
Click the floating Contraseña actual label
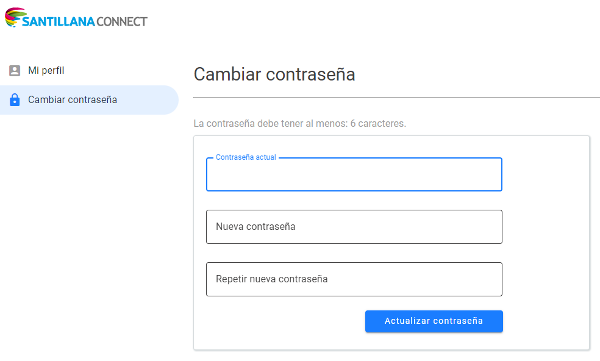coord(246,157)
